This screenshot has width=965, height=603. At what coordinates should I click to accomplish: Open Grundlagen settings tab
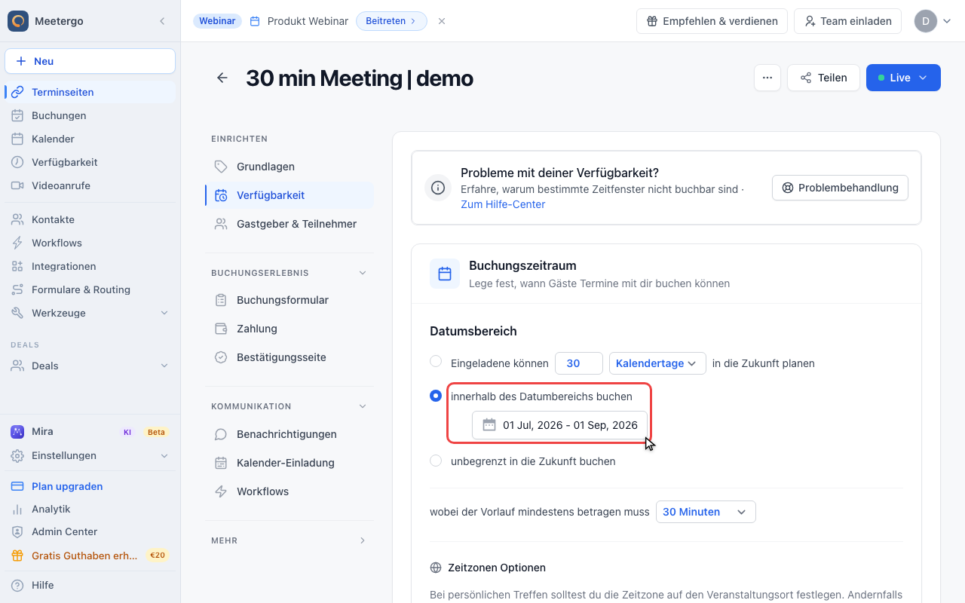(x=289, y=167)
